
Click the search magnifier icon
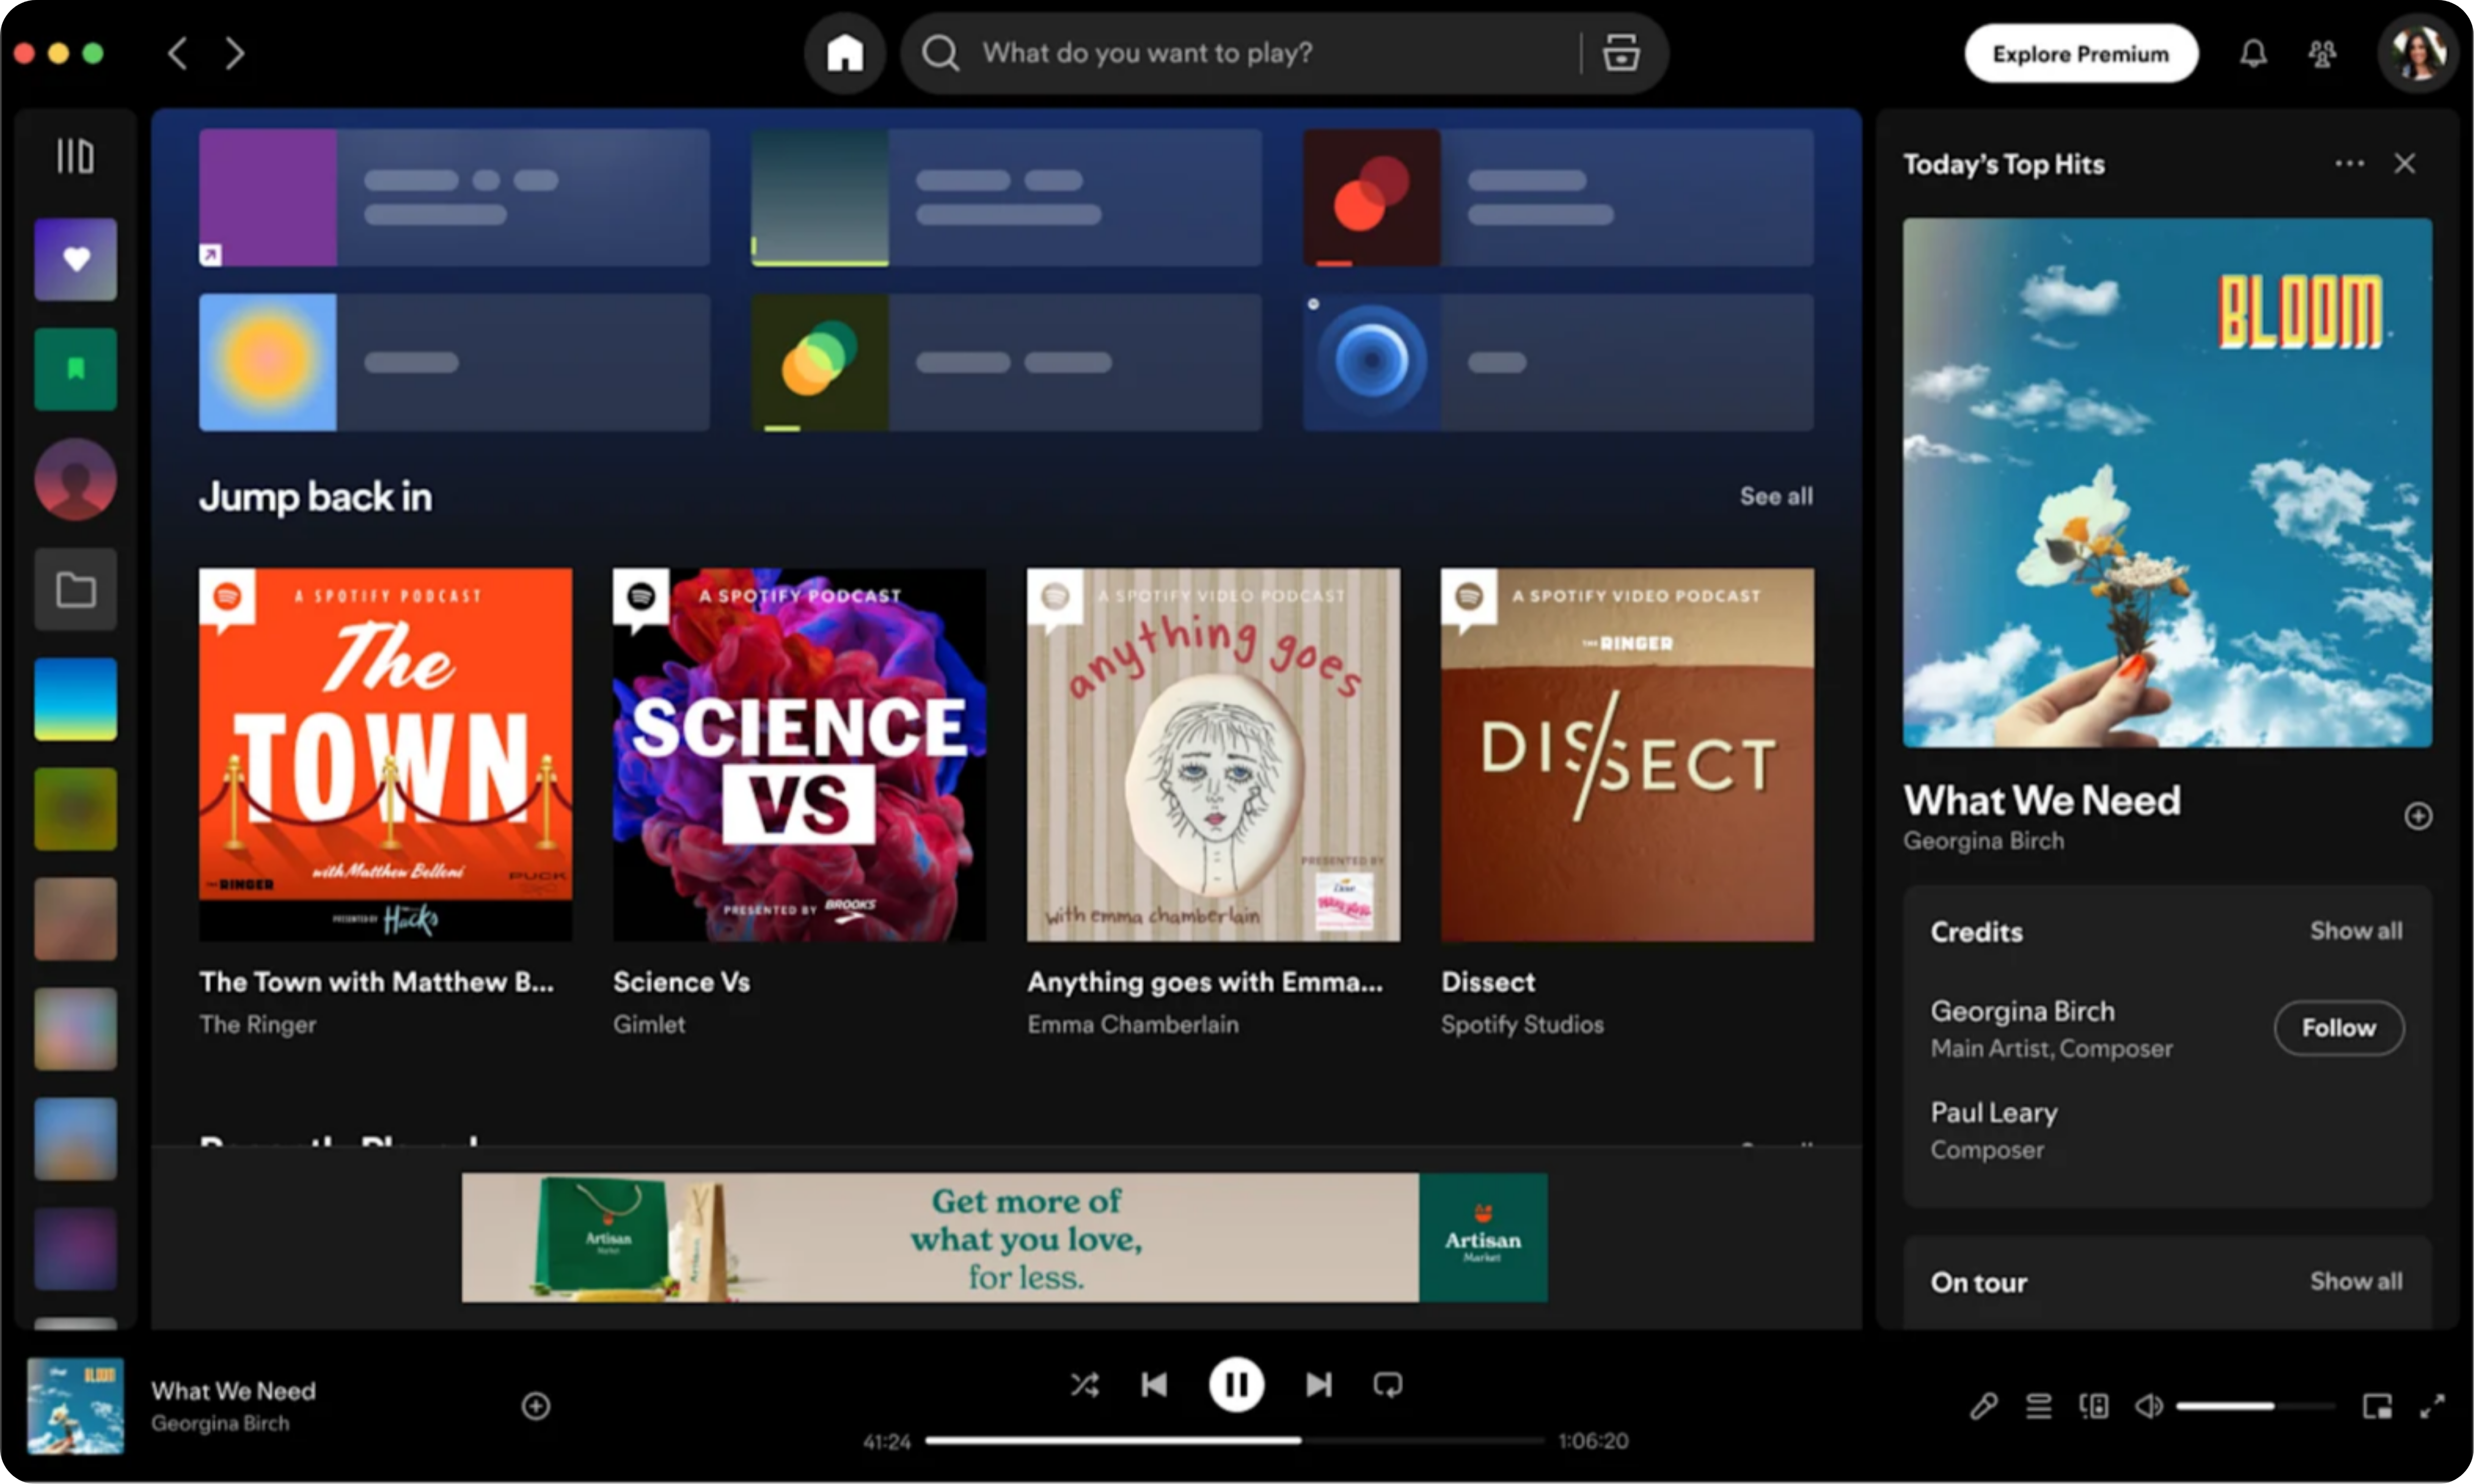pos(940,53)
